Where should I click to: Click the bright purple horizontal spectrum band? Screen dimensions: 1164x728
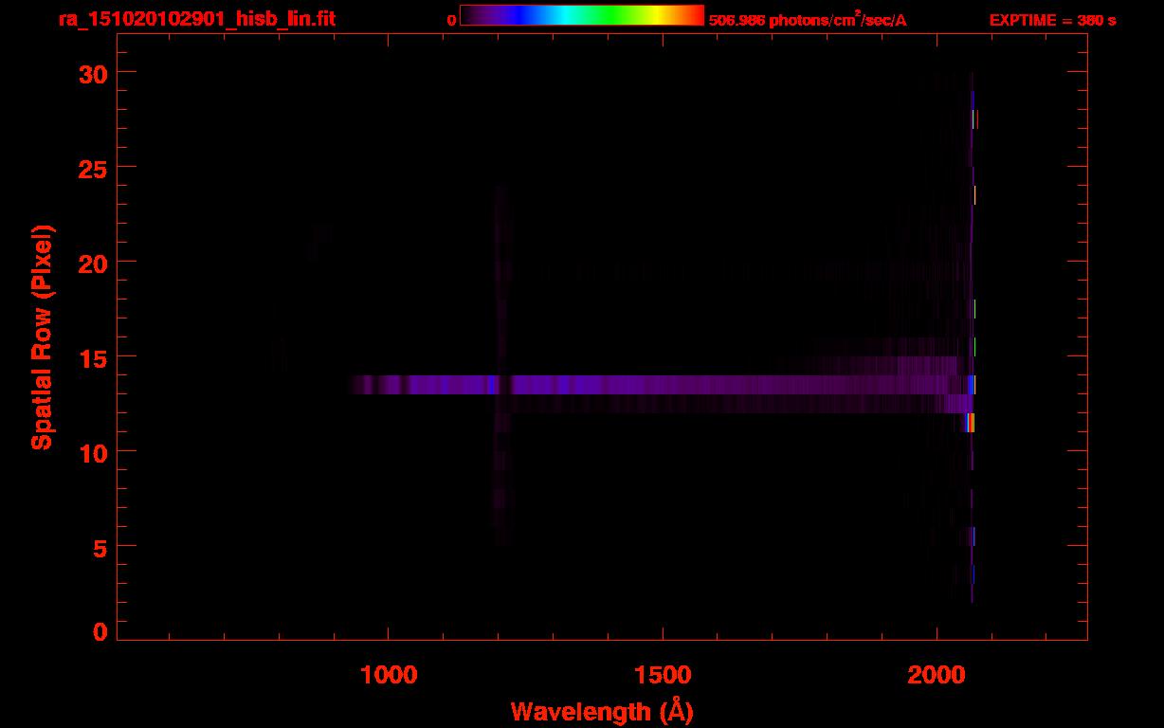(x=662, y=384)
